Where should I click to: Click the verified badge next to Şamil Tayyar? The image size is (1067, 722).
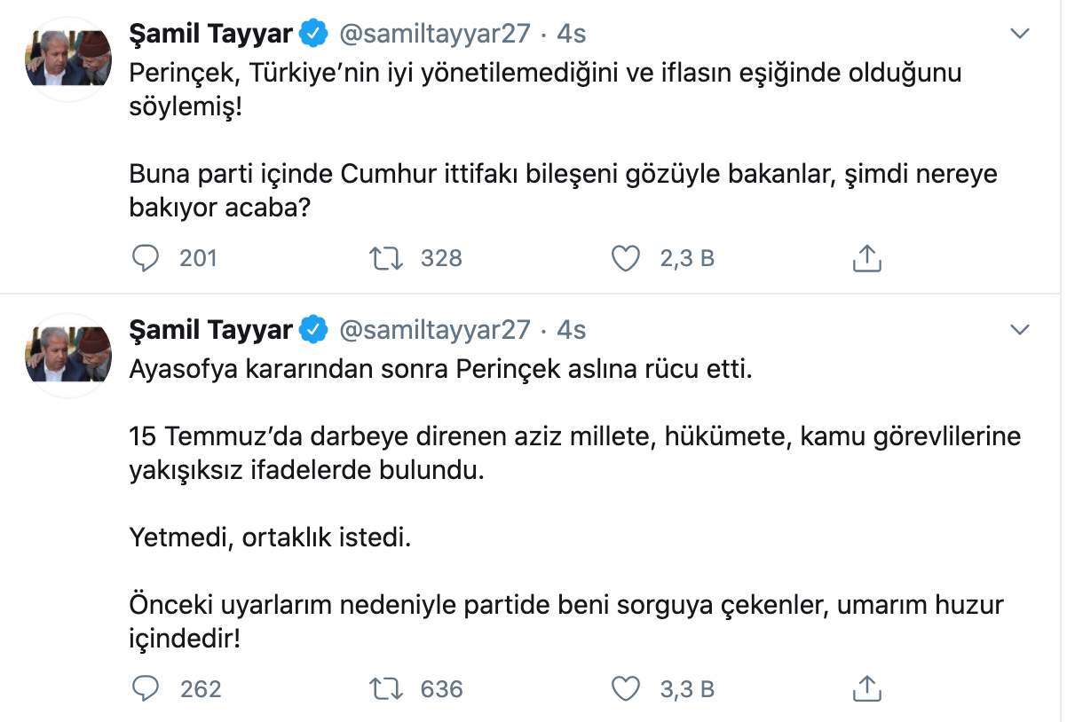[312, 32]
